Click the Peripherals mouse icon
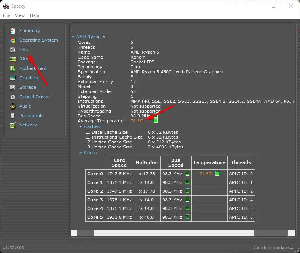300x253 pixels. tap(13, 116)
